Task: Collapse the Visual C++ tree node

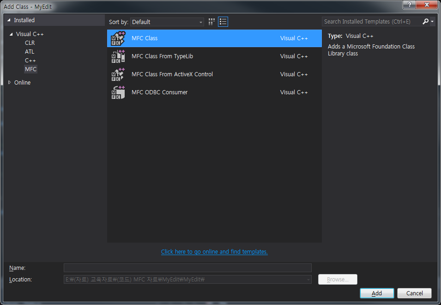Action: click(x=11, y=34)
